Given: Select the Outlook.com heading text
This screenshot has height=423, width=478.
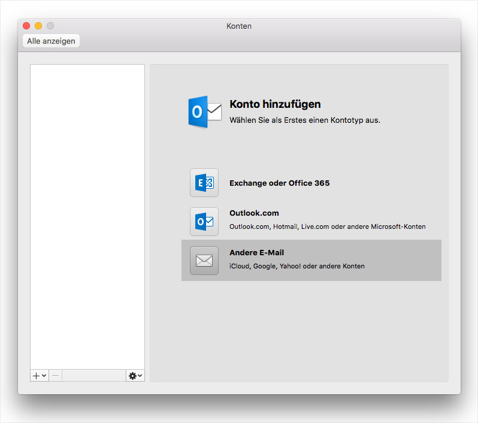Looking at the screenshot, I should pyautogui.click(x=254, y=213).
